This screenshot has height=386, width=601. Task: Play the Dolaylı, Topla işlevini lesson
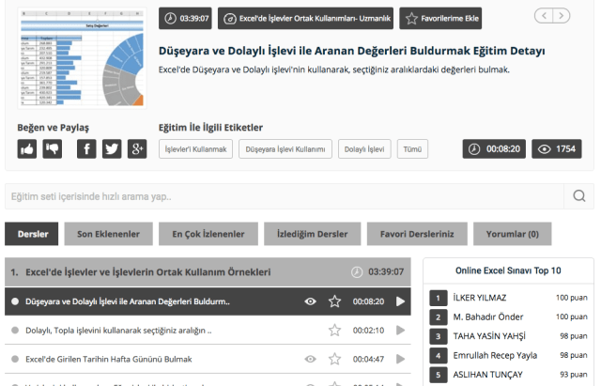[x=400, y=331]
